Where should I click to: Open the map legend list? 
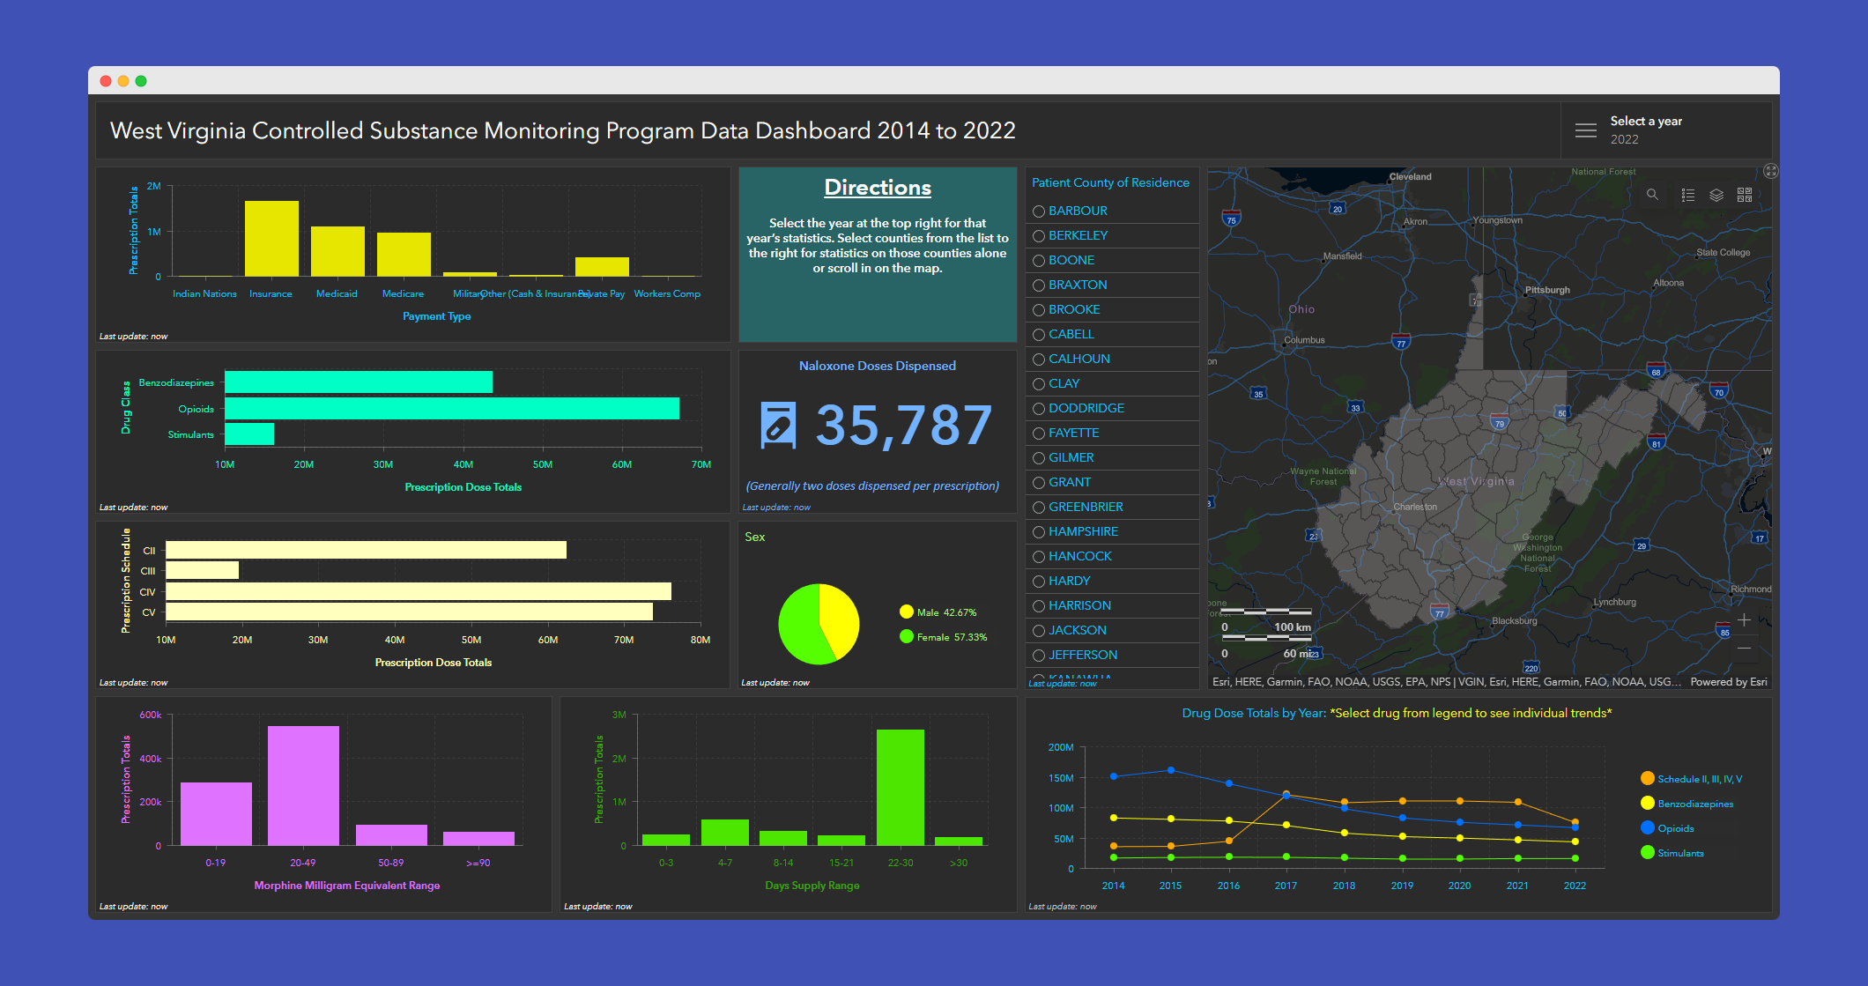point(1687,195)
